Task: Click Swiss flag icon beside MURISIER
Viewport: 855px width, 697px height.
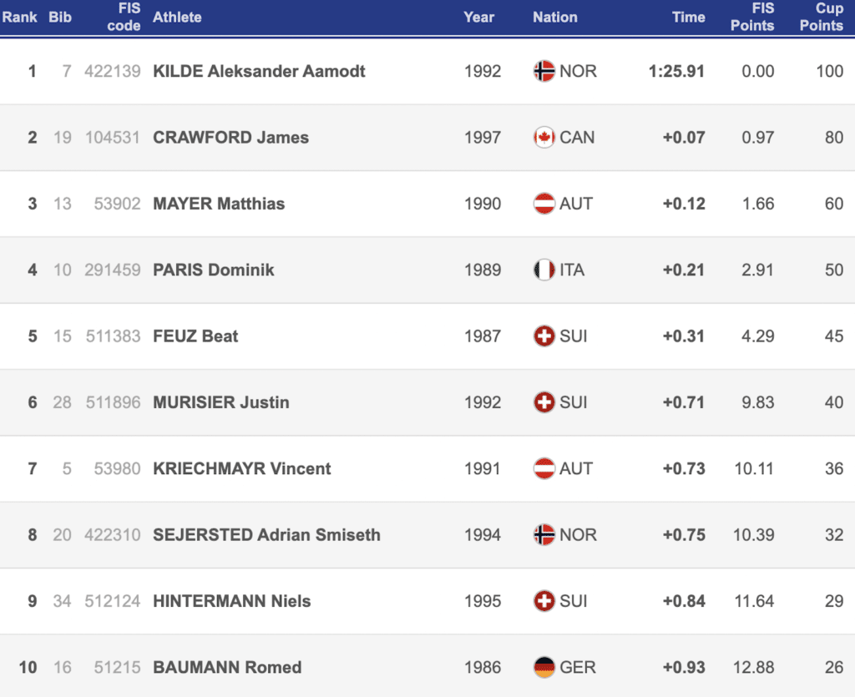Action: (x=544, y=402)
